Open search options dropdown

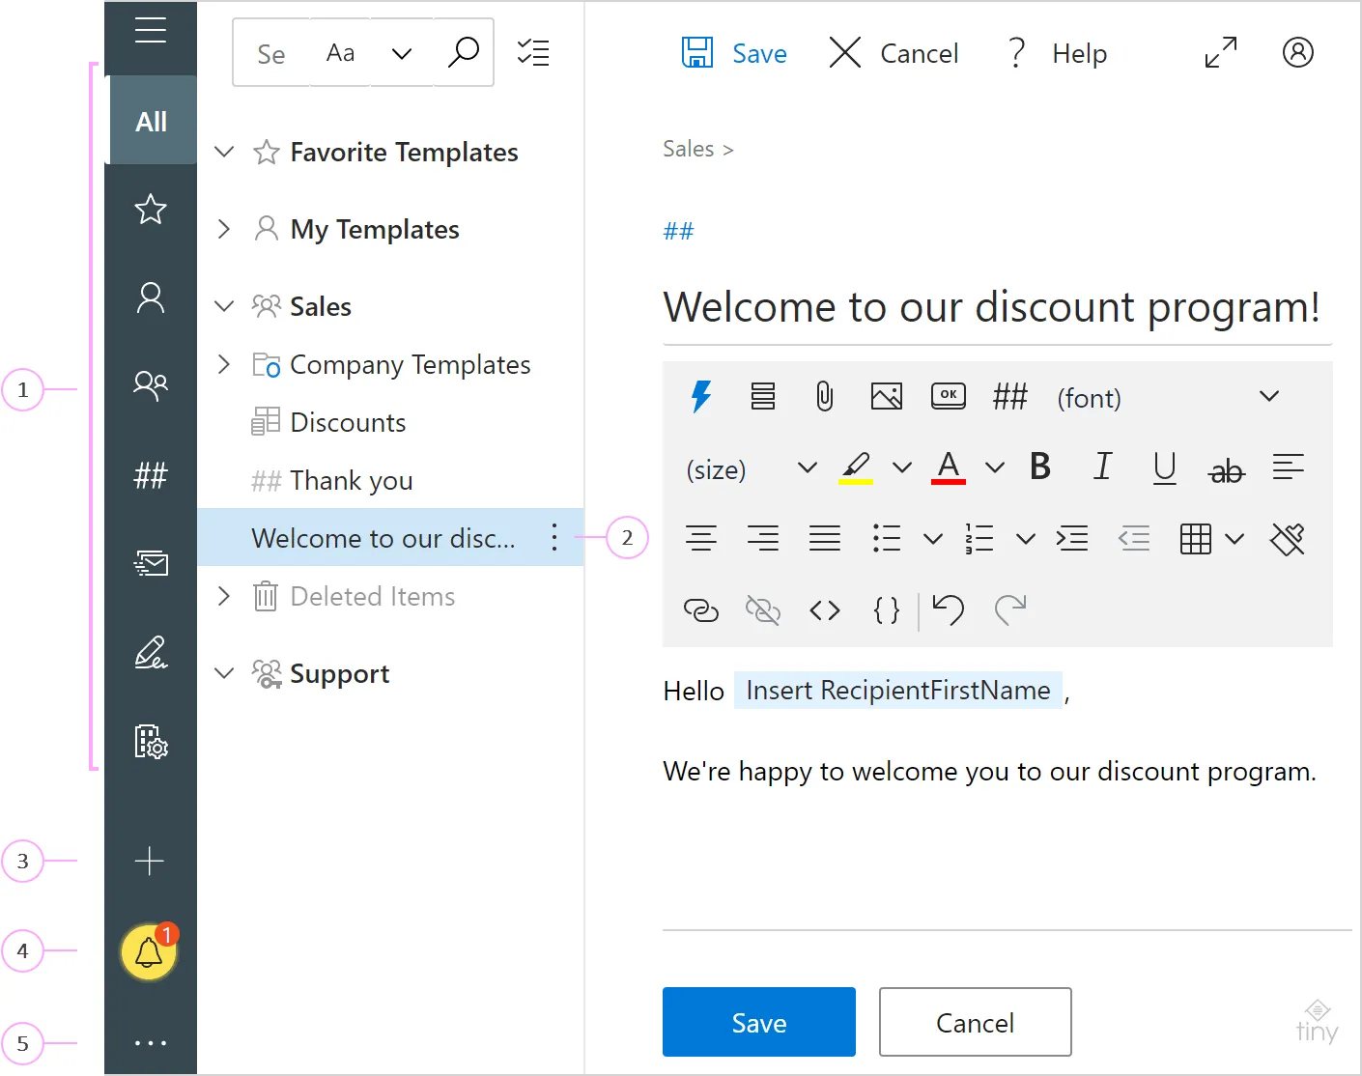402,54
